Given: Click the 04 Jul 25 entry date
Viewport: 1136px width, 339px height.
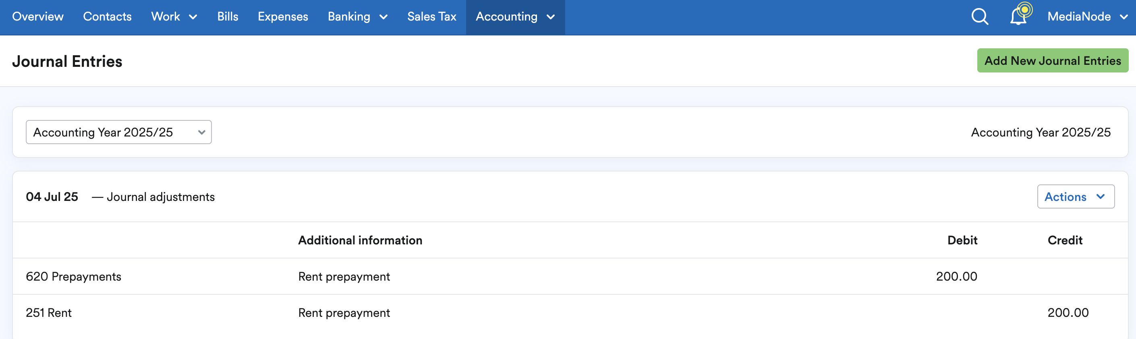Looking at the screenshot, I should tap(52, 196).
